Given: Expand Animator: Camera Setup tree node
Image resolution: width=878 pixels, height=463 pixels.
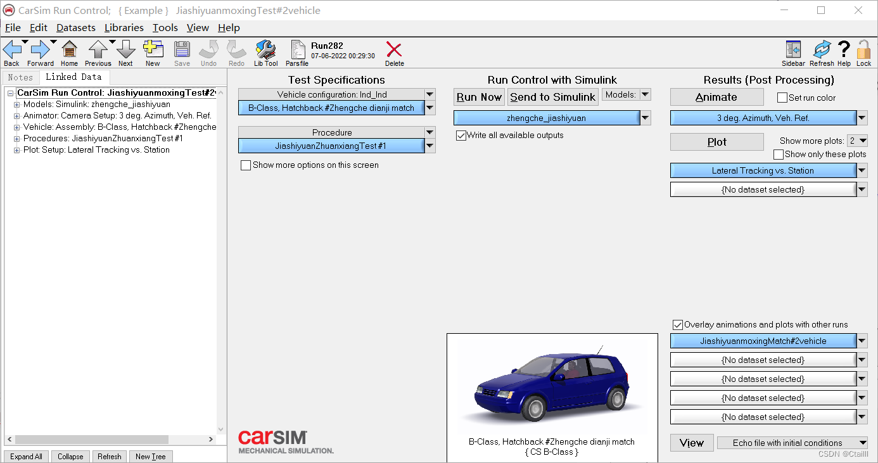Looking at the screenshot, I should (x=17, y=116).
